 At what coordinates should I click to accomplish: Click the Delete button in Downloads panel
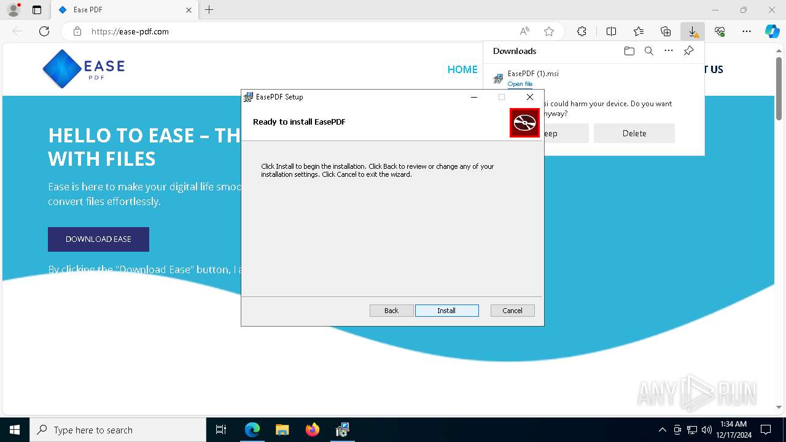pos(634,133)
